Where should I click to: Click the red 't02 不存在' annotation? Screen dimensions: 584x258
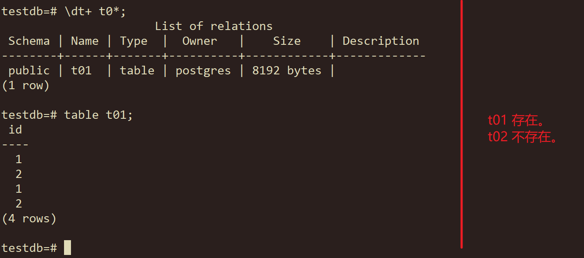click(x=523, y=137)
